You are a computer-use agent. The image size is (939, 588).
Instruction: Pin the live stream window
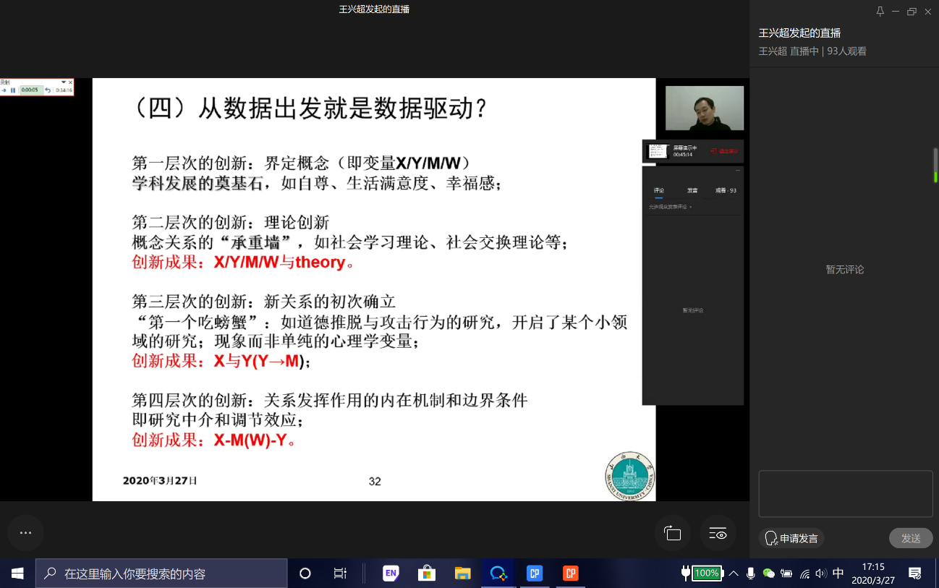point(880,11)
